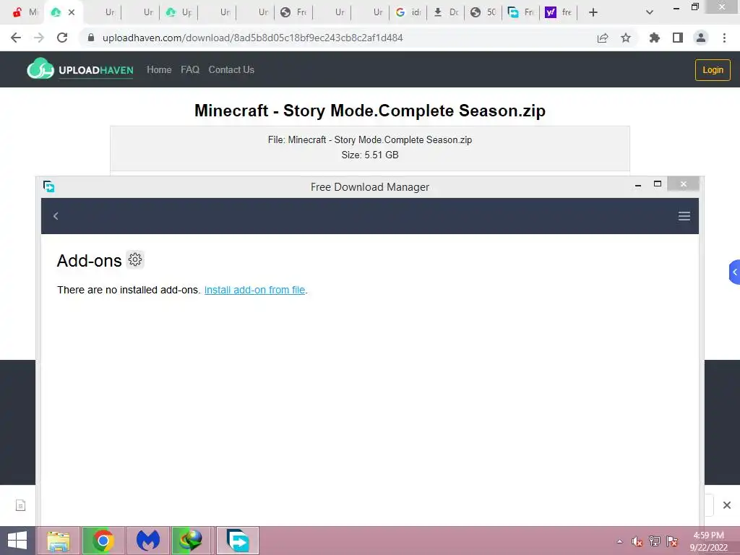This screenshot has width=740, height=555.
Task: Click the network tray icon
Action: 655,541
